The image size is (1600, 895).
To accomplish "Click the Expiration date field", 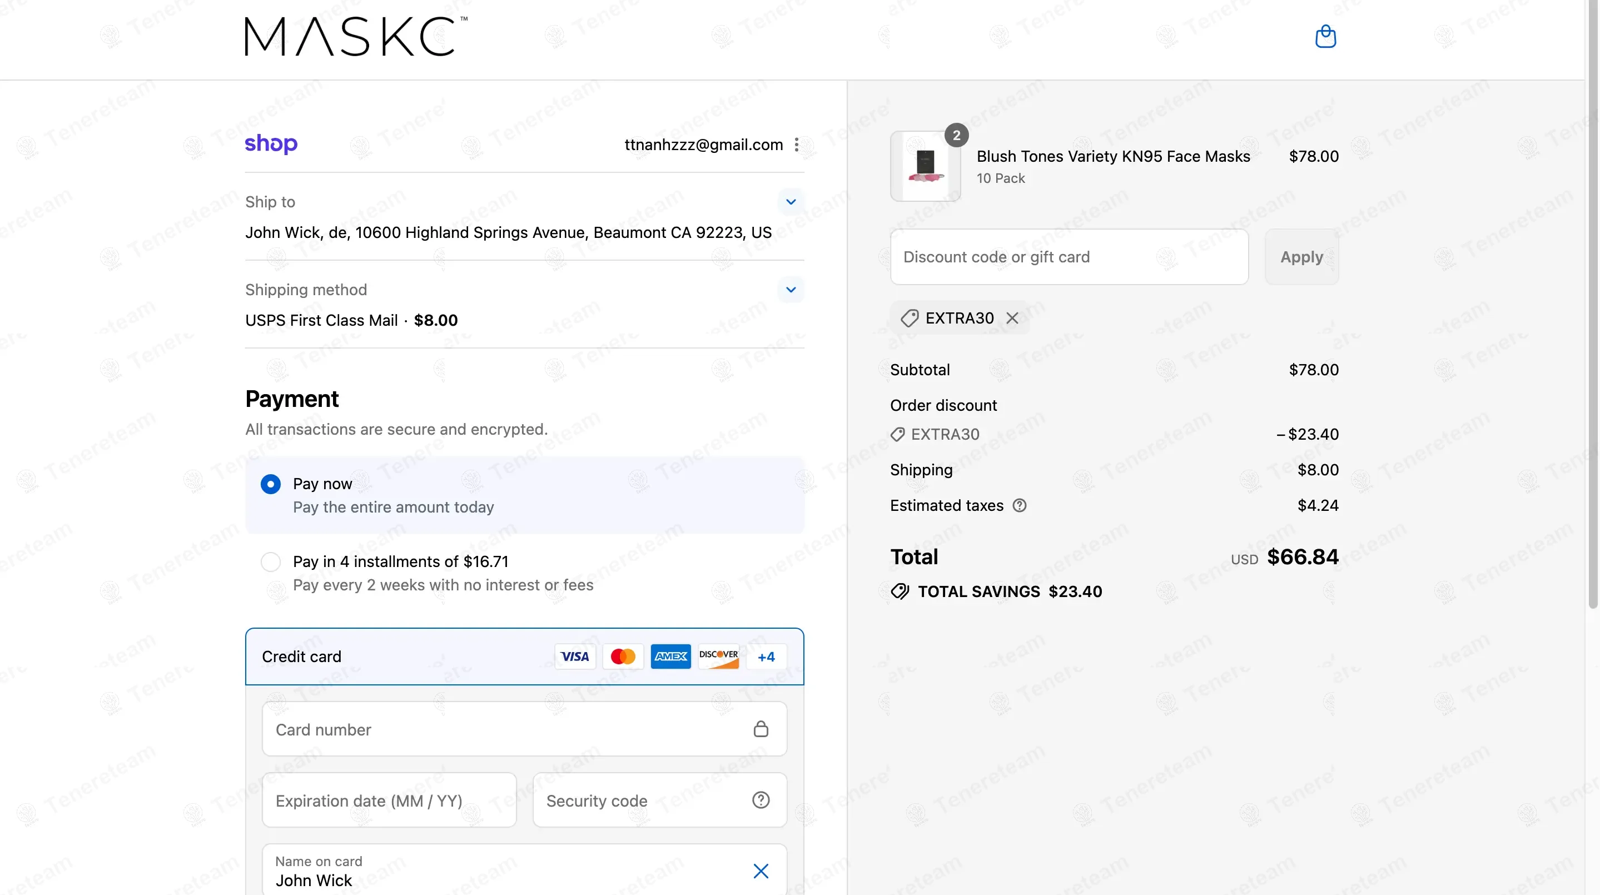I will coord(389,800).
